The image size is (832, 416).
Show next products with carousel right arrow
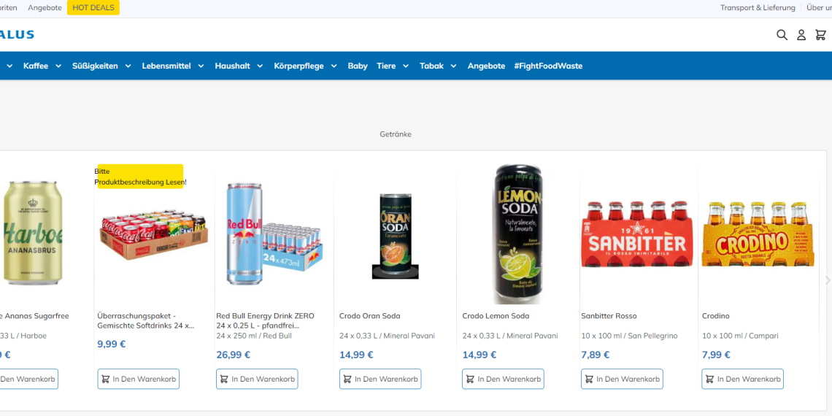827,281
